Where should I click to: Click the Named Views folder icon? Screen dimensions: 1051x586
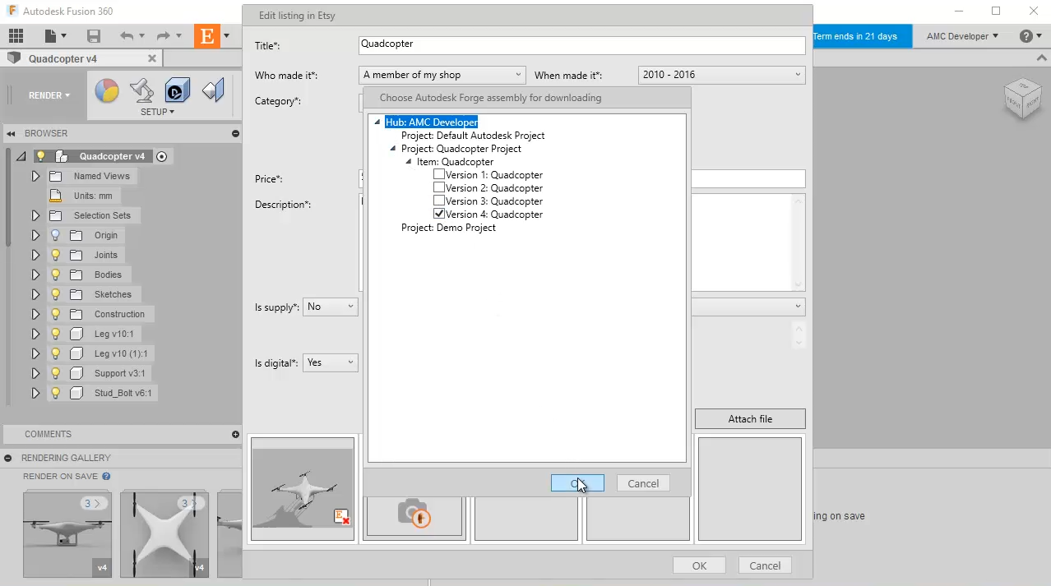pyautogui.click(x=56, y=176)
